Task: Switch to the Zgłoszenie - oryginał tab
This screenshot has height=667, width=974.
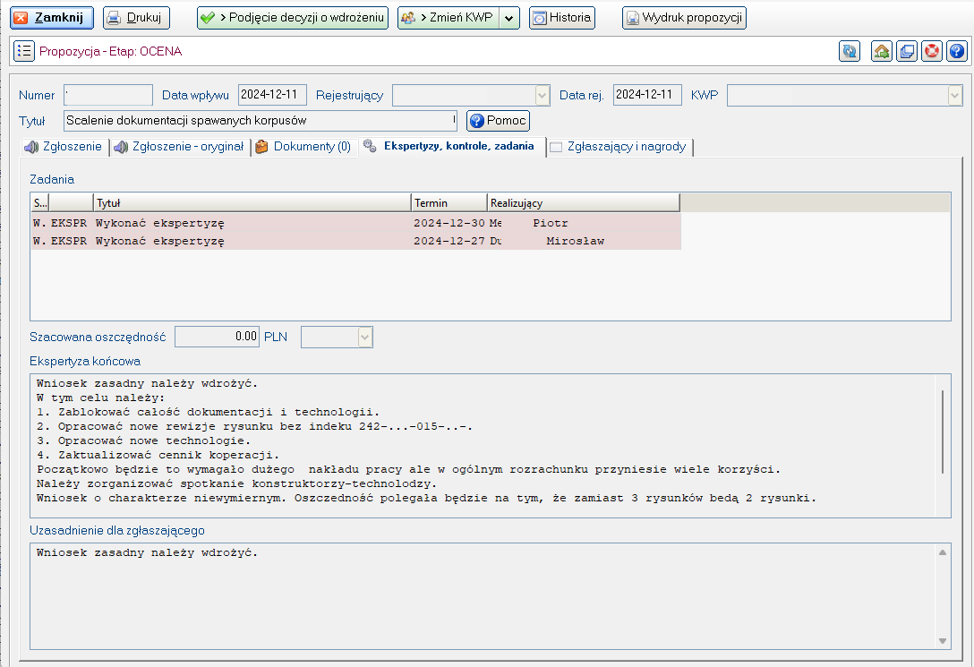Action: click(x=180, y=147)
